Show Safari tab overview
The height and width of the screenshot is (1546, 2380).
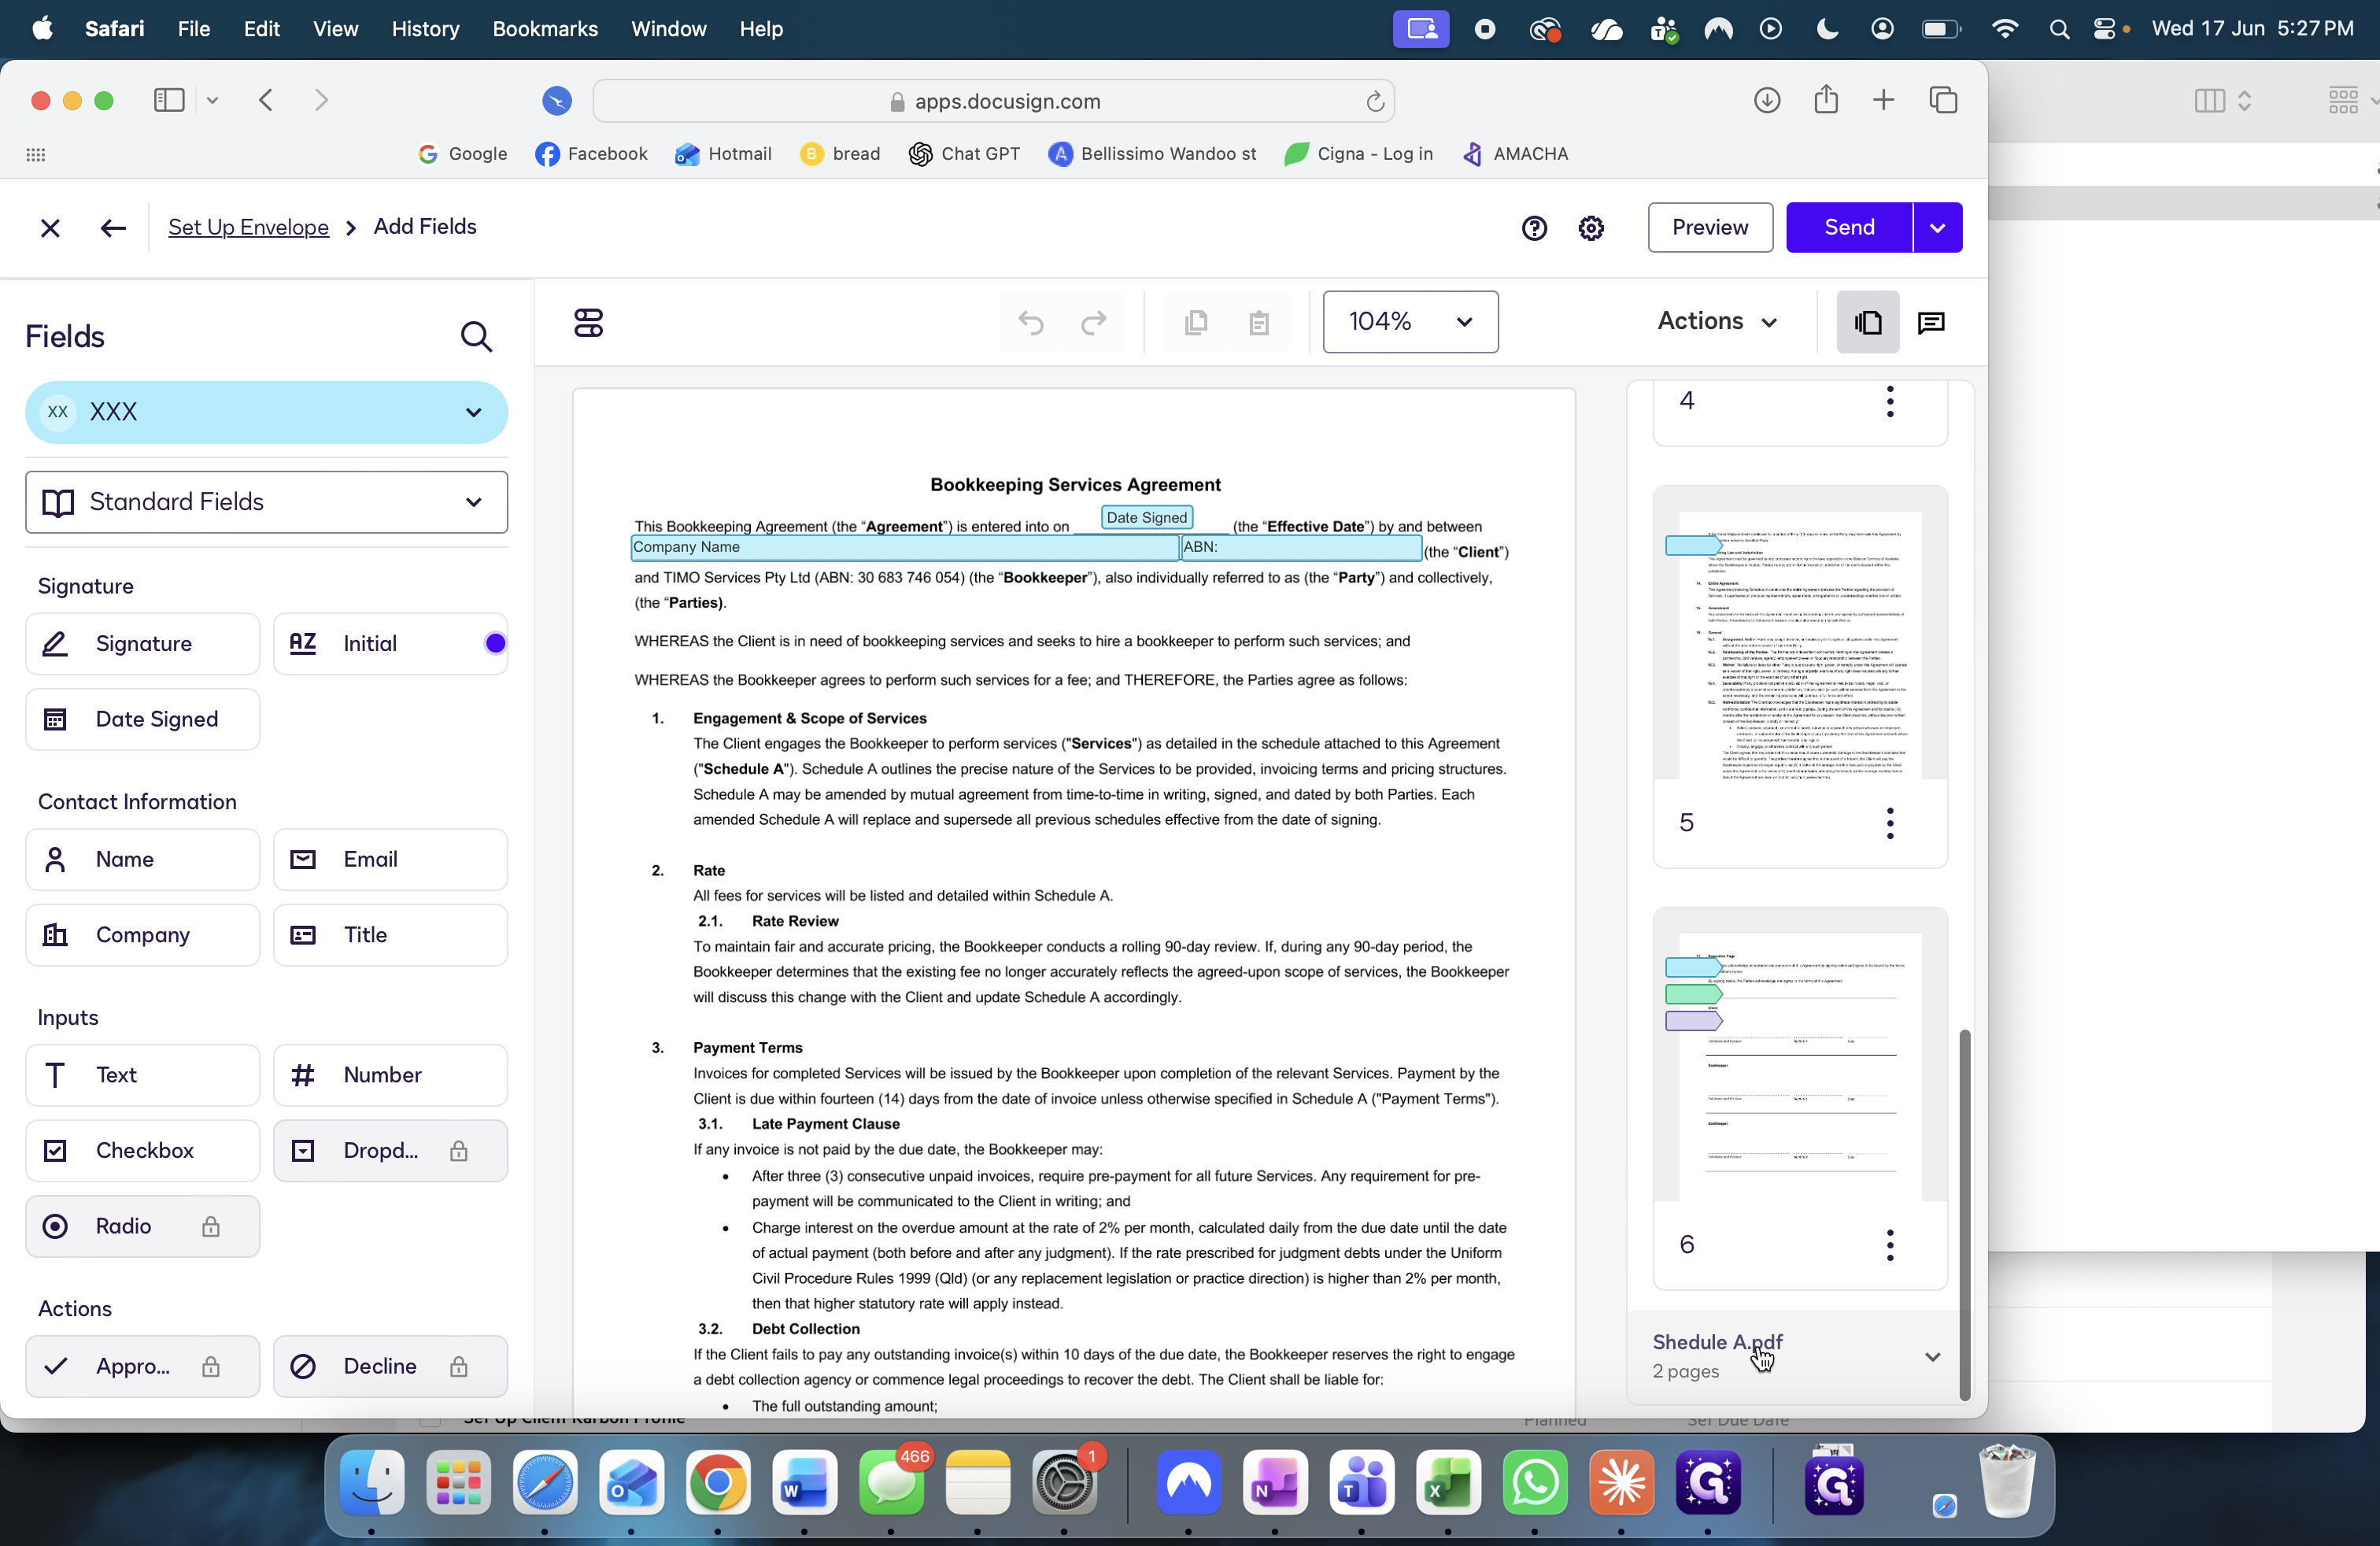tap(1943, 100)
